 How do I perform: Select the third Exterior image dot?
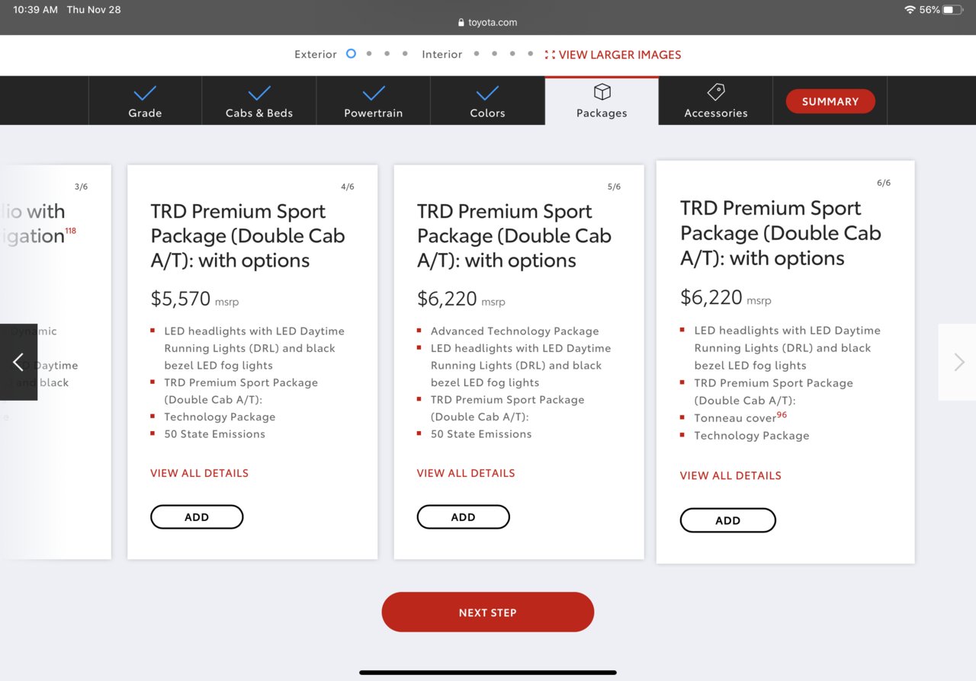387,54
